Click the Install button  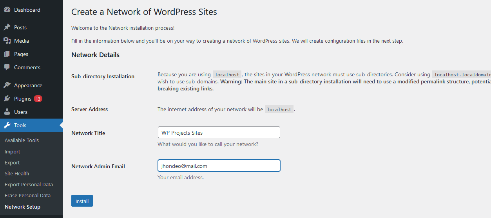coord(82,201)
